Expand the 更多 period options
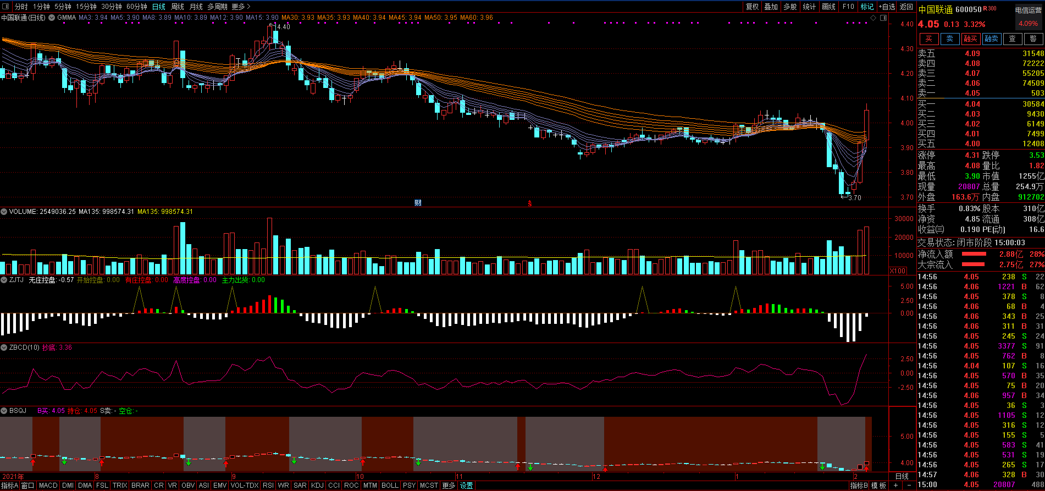The width and height of the screenshot is (1045, 491). point(241,7)
